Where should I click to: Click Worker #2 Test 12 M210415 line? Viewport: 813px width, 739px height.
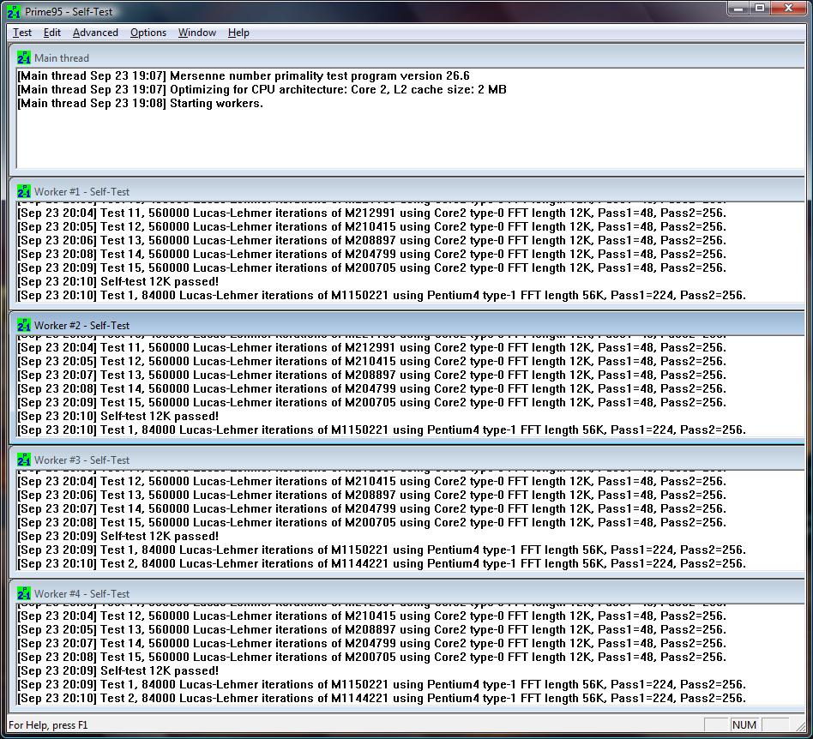tap(371, 361)
